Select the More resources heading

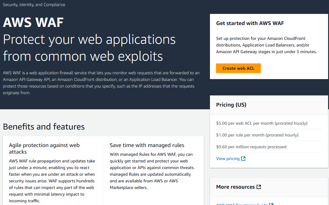[235, 187]
